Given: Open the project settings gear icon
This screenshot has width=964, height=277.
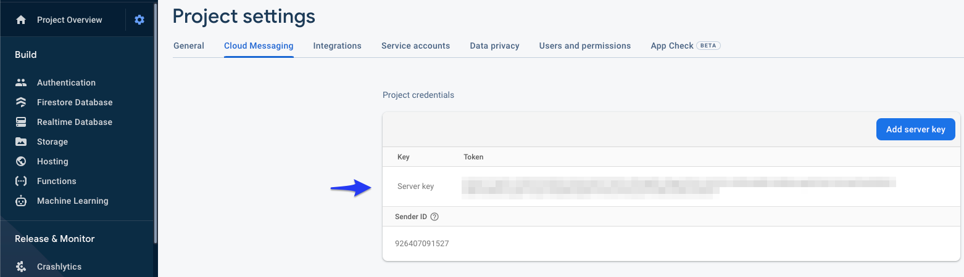Looking at the screenshot, I should click(x=139, y=20).
